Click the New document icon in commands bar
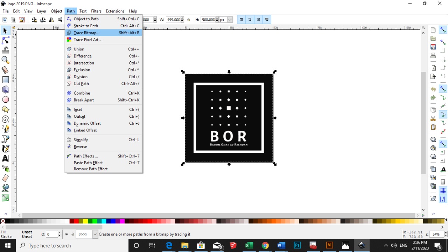The image size is (448, 252). 433,30
